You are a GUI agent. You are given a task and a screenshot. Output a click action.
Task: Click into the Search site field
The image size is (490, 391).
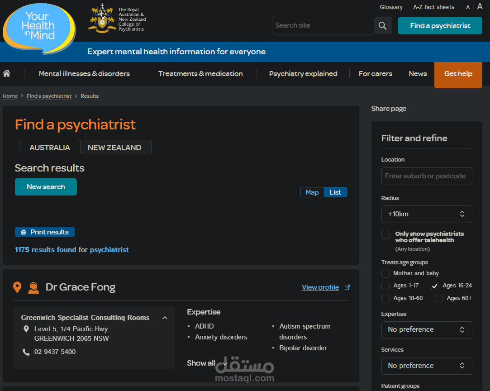click(x=323, y=26)
